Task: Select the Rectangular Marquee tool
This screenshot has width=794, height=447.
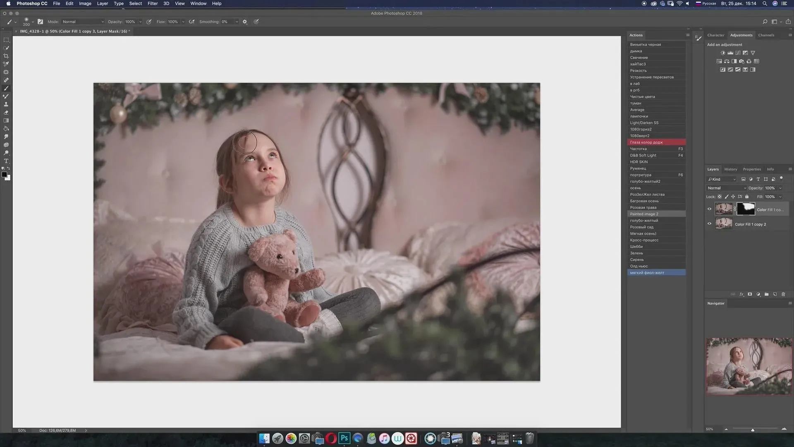Action: pyautogui.click(x=6, y=40)
